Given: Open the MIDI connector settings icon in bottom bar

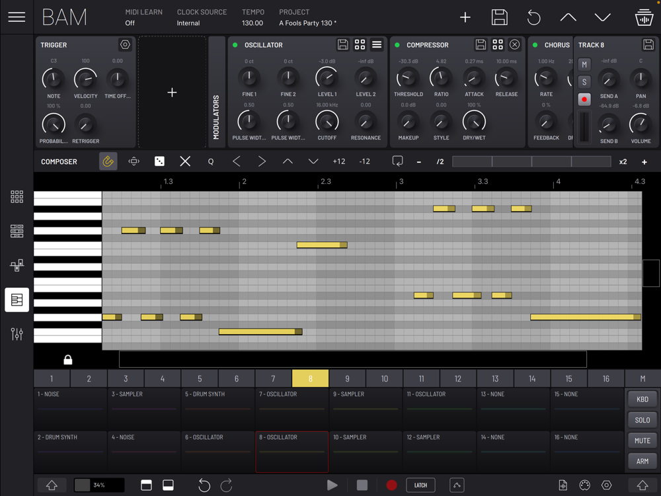Looking at the screenshot, I should pyautogui.click(x=584, y=485).
